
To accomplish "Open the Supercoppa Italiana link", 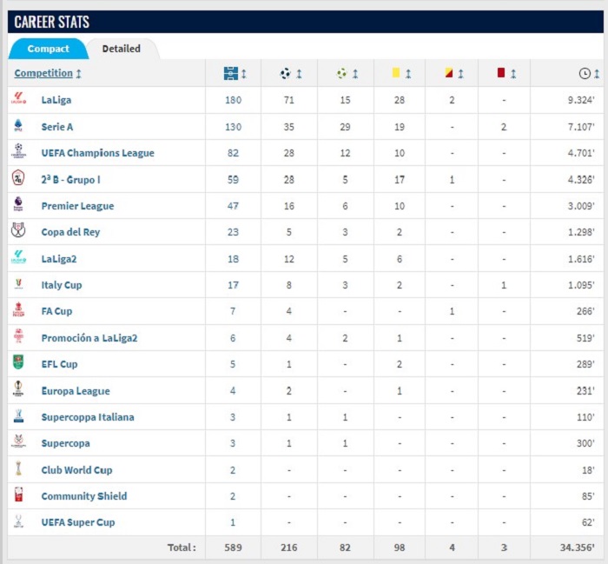I will [88, 417].
